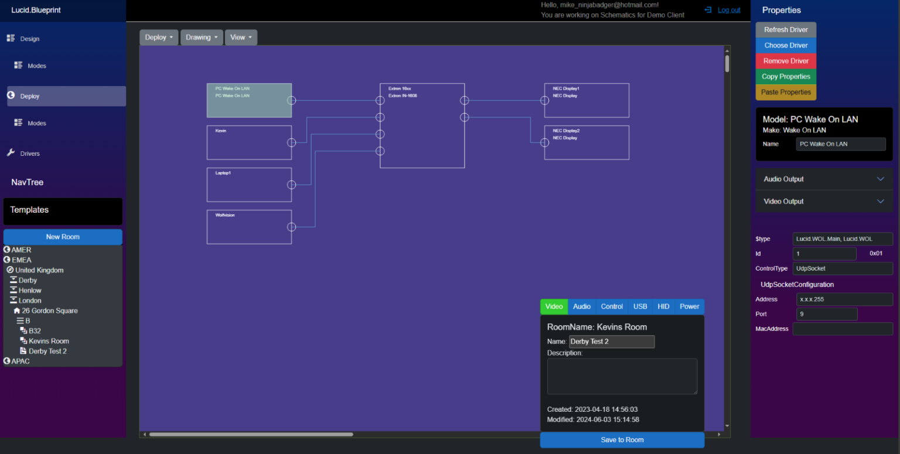Click the Log out arrow icon
The height and width of the screenshot is (454, 900).
[708, 10]
